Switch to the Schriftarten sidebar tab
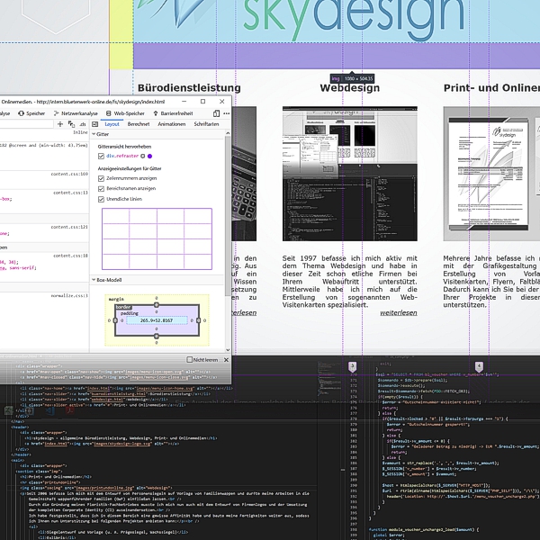 [206, 124]
